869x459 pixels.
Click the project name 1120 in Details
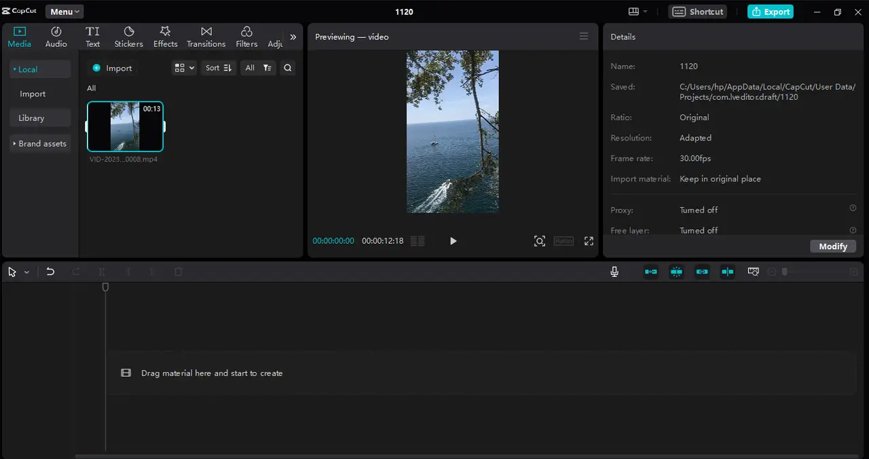click(x=688, y=66)
